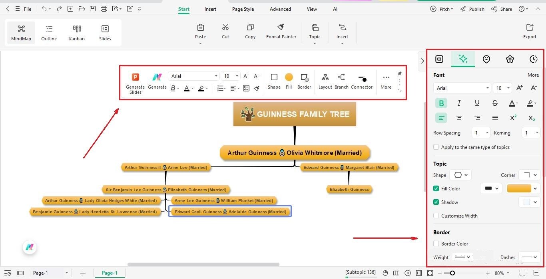This screenshot has width=546, height=279.
Task: Select the Elizabeth Guinness topic node
Action: tap(349, 190)
